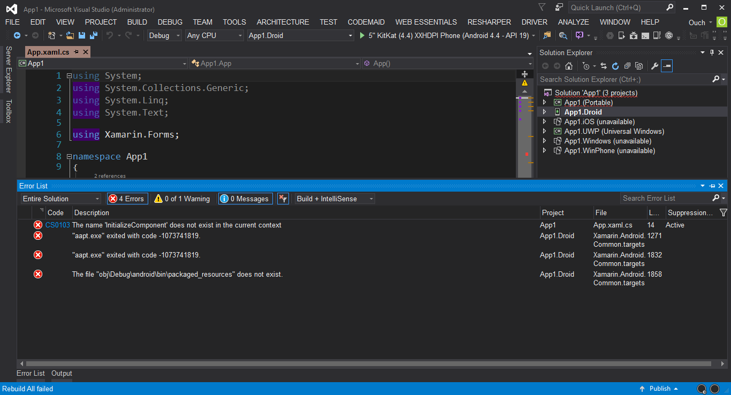
Task: Open the KitKat device target dropdown arrow
Action: point(533,35)
